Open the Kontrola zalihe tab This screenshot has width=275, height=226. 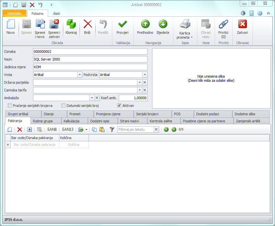(x=164, y=121)
